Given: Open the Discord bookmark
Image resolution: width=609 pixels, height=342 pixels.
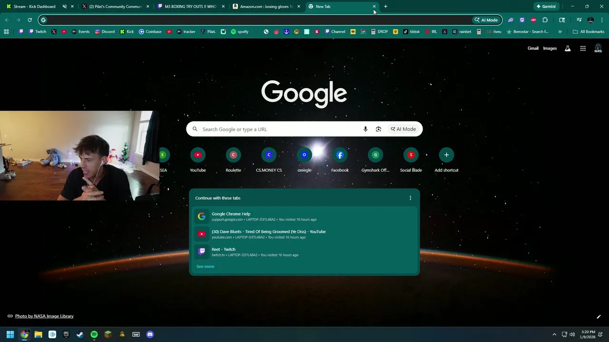Looking at the screenshot, I should (x=105, y=32).
